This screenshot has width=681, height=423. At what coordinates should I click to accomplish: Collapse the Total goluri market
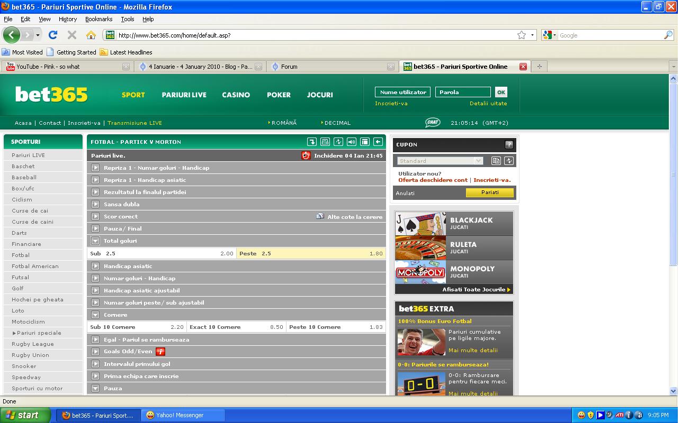click(x=95, y=241)
